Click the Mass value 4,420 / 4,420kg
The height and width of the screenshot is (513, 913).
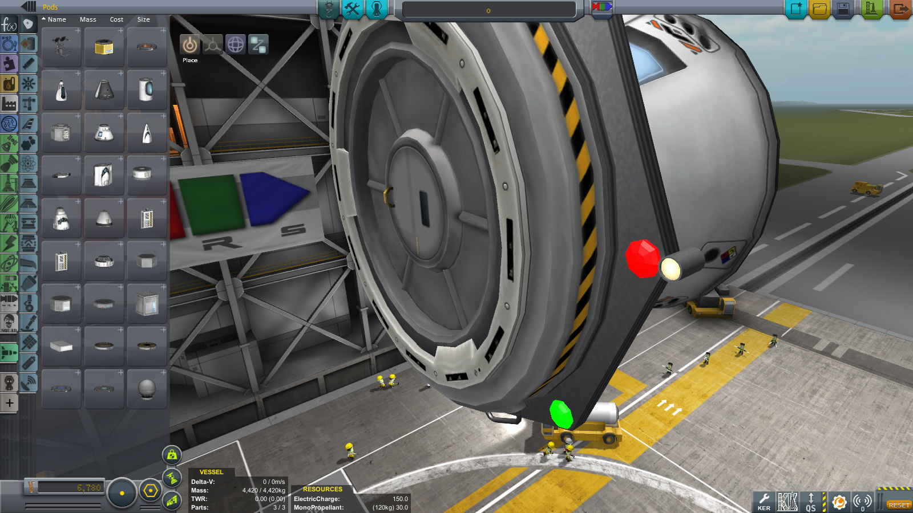264,490
